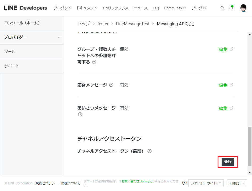
Task: Open the user avatar profile menu
Action: (243, 8)
